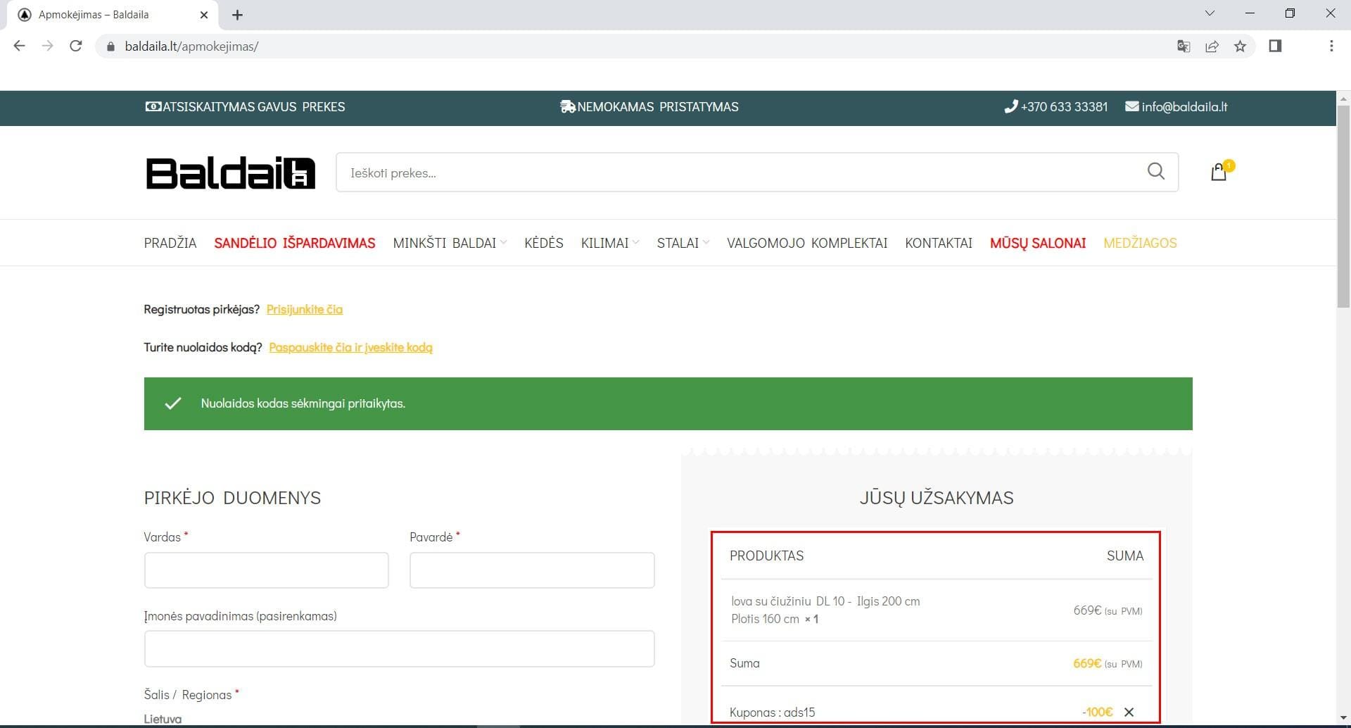Select the KONTAKTAI menu item
This screenshot has width=1351, height=728.
(x=938, y=242)
